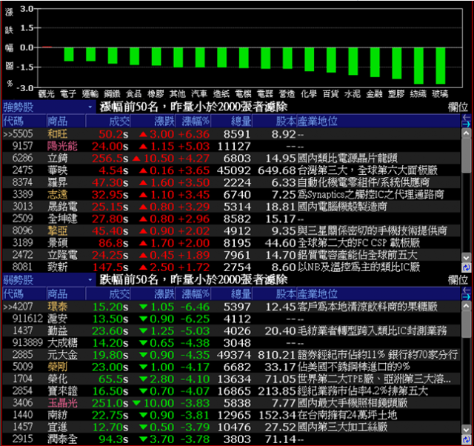Click the left-arrow column shift icon in 強勢股 table
The width and height of the screenshot is (474, 446).
click(x=466, y=118)
